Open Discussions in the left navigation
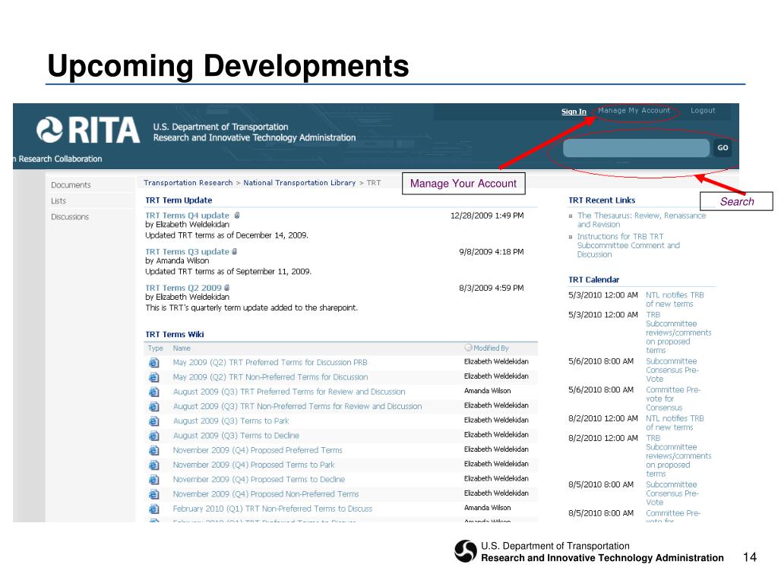This screenshot has width=778, height=583. pos(69,216)
